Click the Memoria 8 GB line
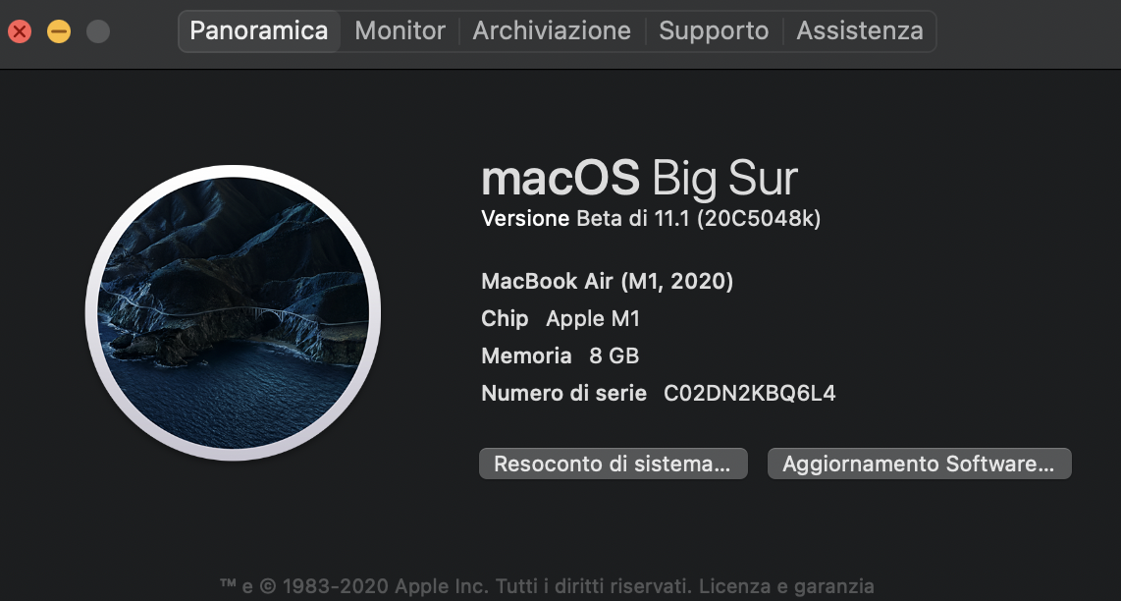The height and width of the screenshot is (601, 1121). click(x=560, y=355)
